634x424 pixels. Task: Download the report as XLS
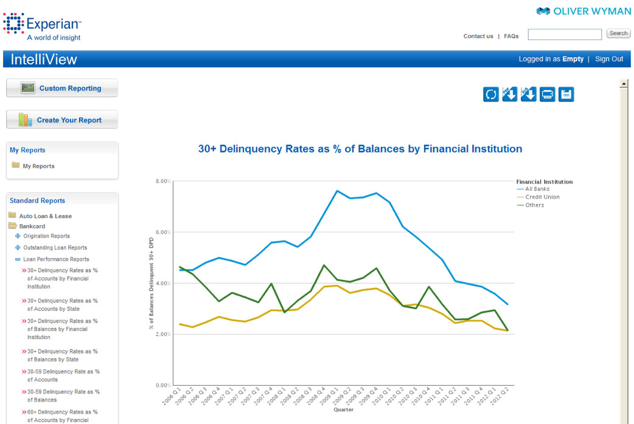[528, 94]
